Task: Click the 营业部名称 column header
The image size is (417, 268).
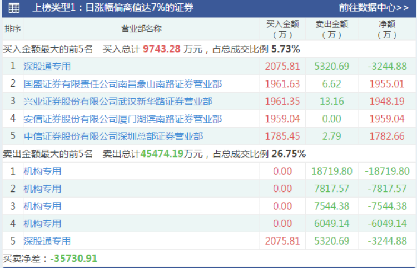Action: [x=141, y=29]
